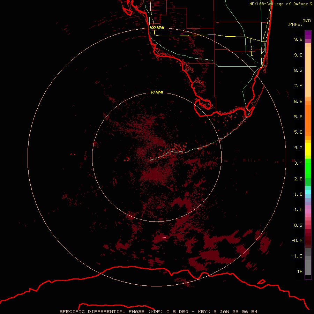This screenshot has height=314, width=314.
Task: Click the 06:54 timestamp text
Action: click(x=249, y=312)
